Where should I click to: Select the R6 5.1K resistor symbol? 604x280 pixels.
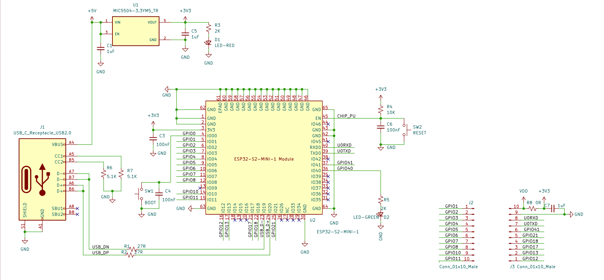coord(104,173)
